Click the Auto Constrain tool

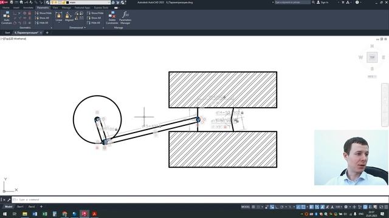pyautogui.click(x=7, y=18)
